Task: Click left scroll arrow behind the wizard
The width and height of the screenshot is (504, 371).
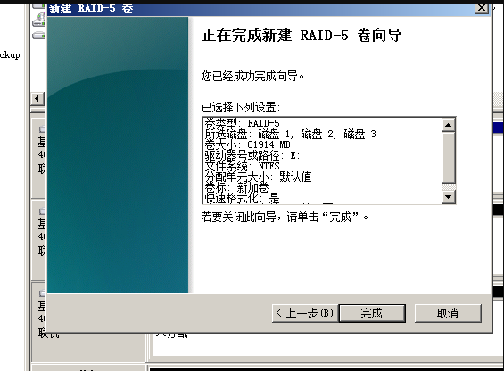Action: (x=37, y=98)
